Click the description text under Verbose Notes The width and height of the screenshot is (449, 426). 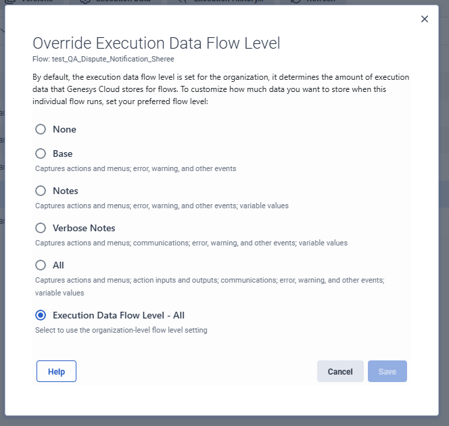(x=191, y=243)
